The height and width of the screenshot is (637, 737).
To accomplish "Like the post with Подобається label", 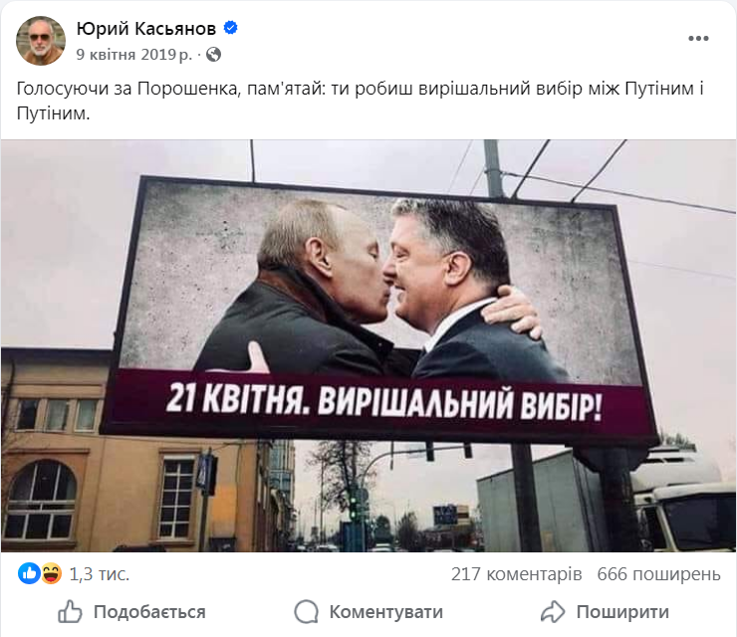I will [x=149, y=612].
